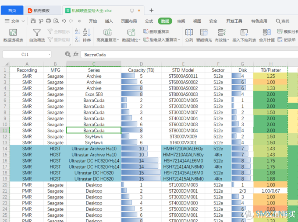The image size is (298, 222).
Task: Click the 安全 ribbon tab
Action: tap(213, 21)
